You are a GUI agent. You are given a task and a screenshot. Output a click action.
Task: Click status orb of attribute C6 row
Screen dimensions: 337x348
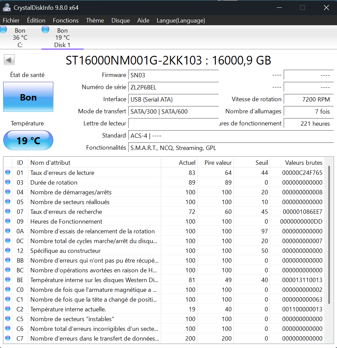[x=8, y=328]
